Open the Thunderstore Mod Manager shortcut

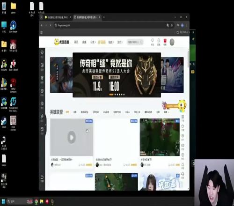[13, 104]
